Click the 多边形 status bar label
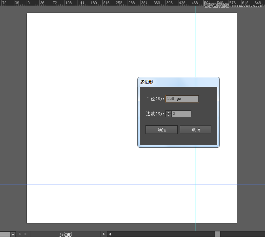The image size is (265, 237). (x=66, y=234)
